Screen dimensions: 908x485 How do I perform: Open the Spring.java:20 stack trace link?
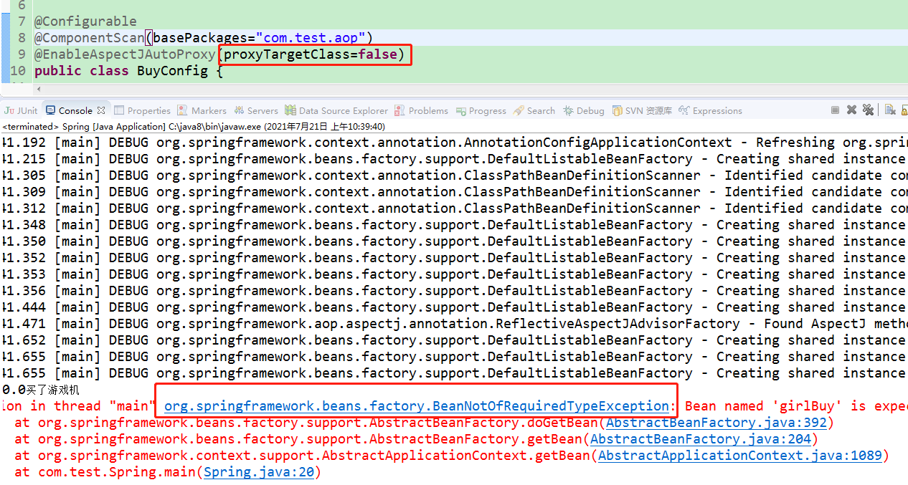(259, 472)
